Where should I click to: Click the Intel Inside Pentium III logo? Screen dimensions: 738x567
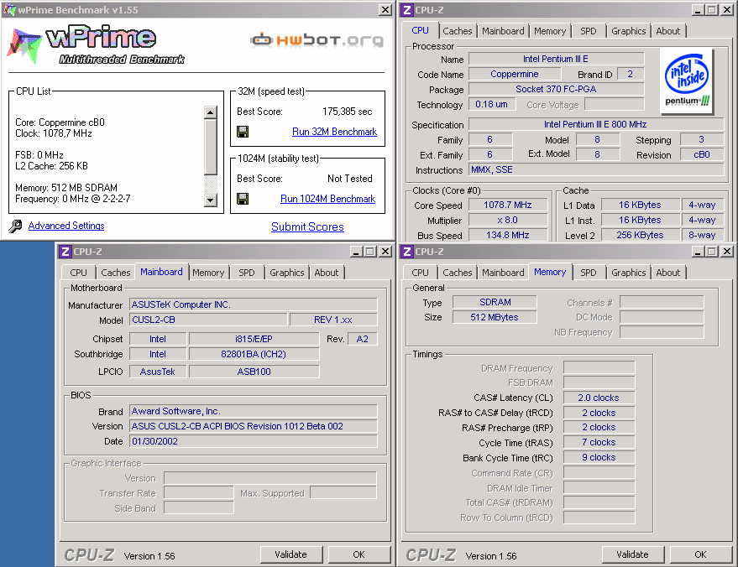click(x=687, y=81)
